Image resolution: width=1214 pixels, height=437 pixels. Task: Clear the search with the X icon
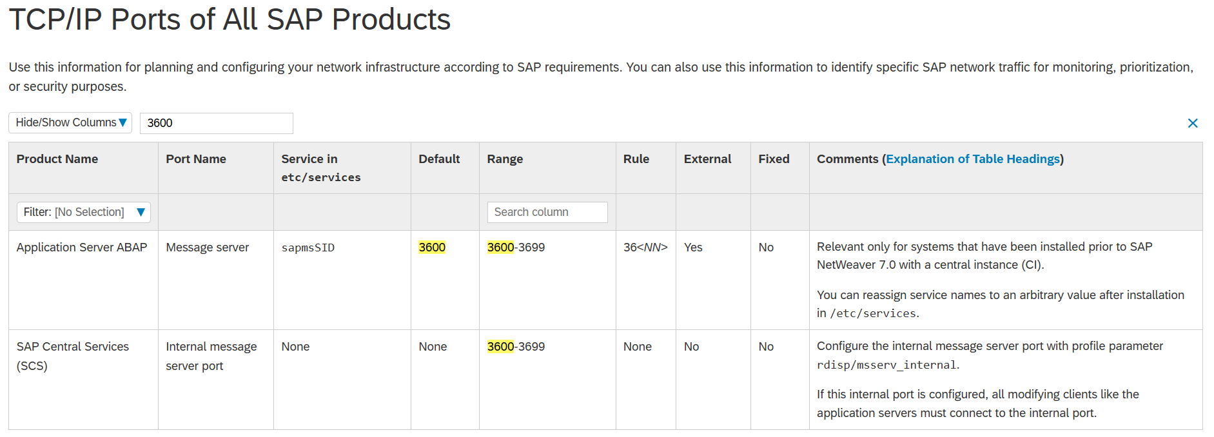point(1192,123)
